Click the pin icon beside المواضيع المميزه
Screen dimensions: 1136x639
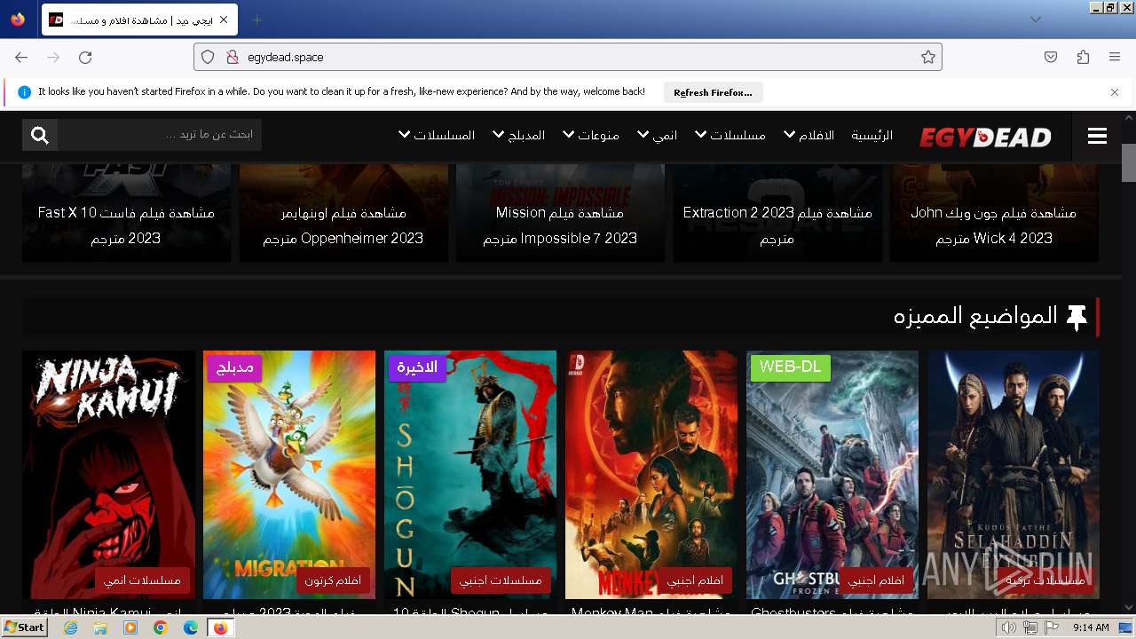point(1077,318)
